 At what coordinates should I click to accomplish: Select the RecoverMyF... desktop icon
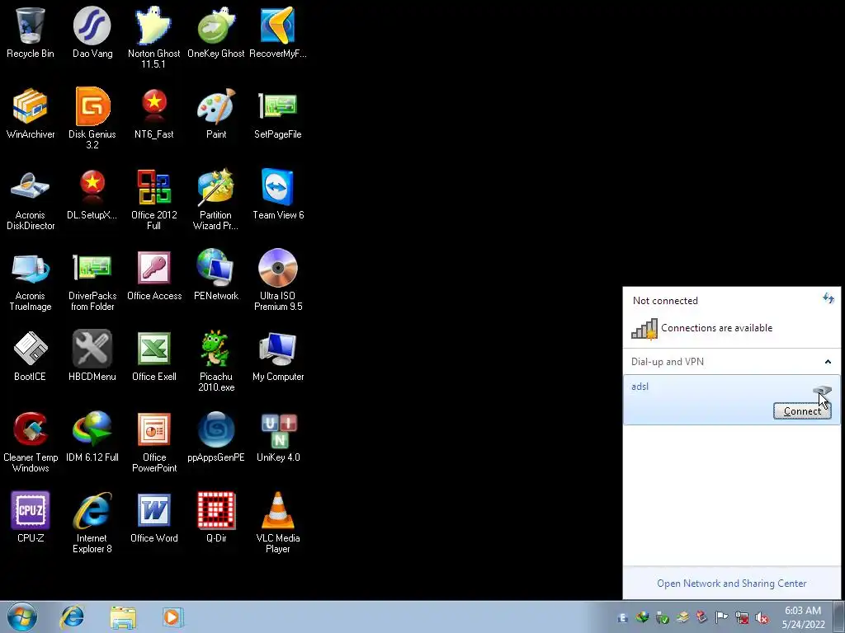[x=278, y=32]
